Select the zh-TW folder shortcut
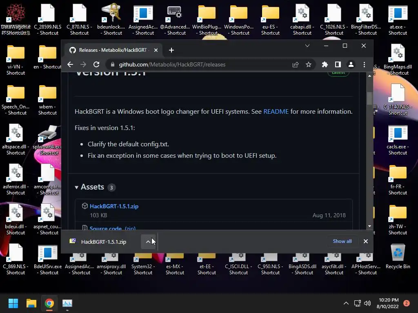The width and height of the screenshot is (418, 313). pyautogui.click(x=398, y=219)
